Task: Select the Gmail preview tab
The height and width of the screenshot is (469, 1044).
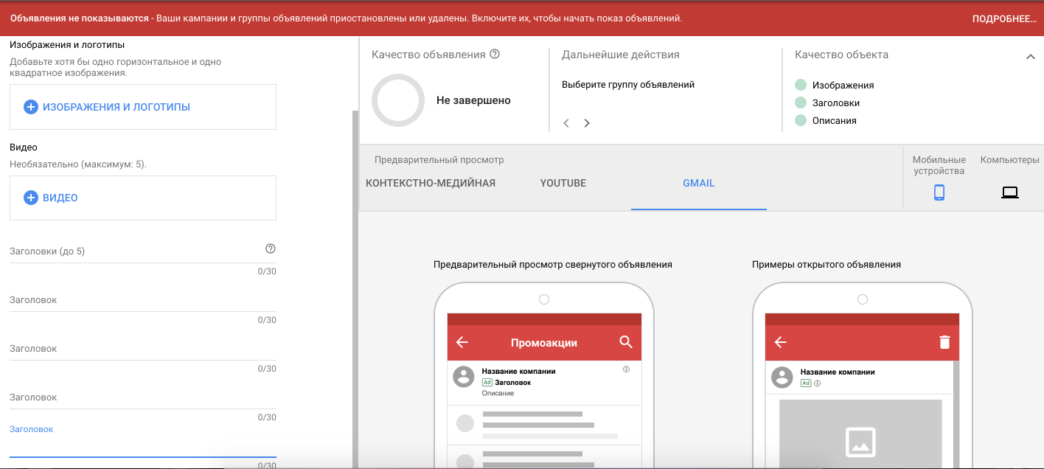Action: [x=698, y=183]
